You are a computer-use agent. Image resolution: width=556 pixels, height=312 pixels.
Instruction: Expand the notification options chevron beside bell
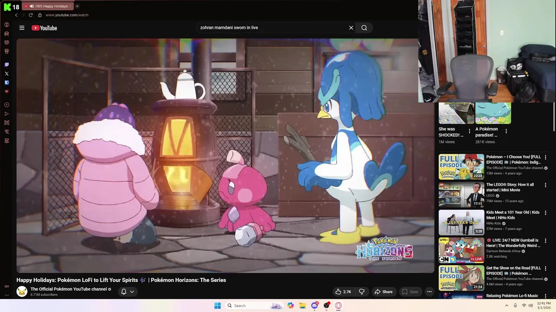(132, 292)
